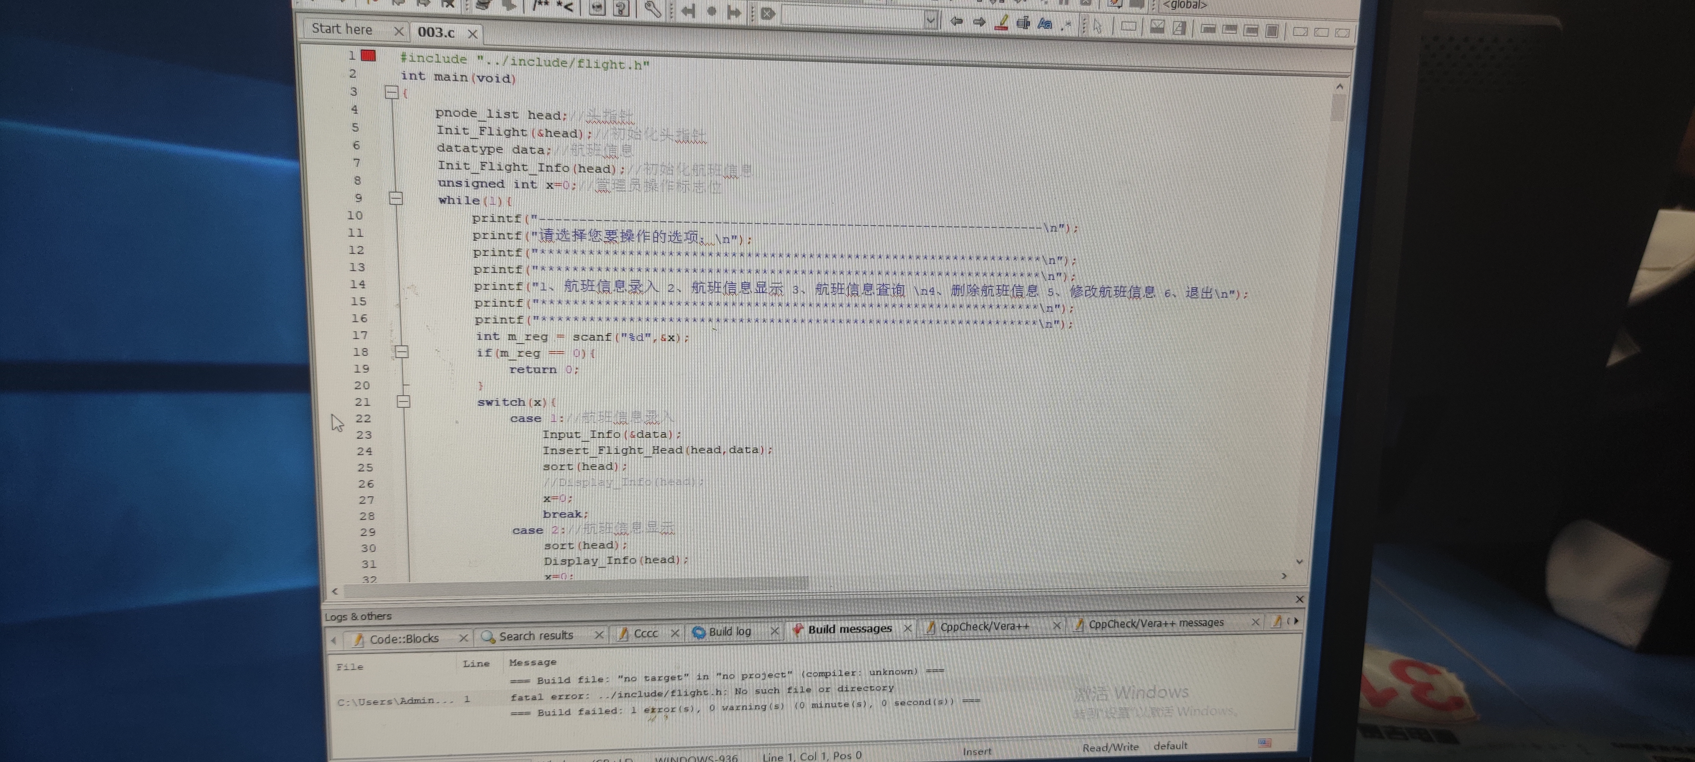The image size is (1695, 762).
Task: Click the wrench settings toolbar icon
Action: 652,9
